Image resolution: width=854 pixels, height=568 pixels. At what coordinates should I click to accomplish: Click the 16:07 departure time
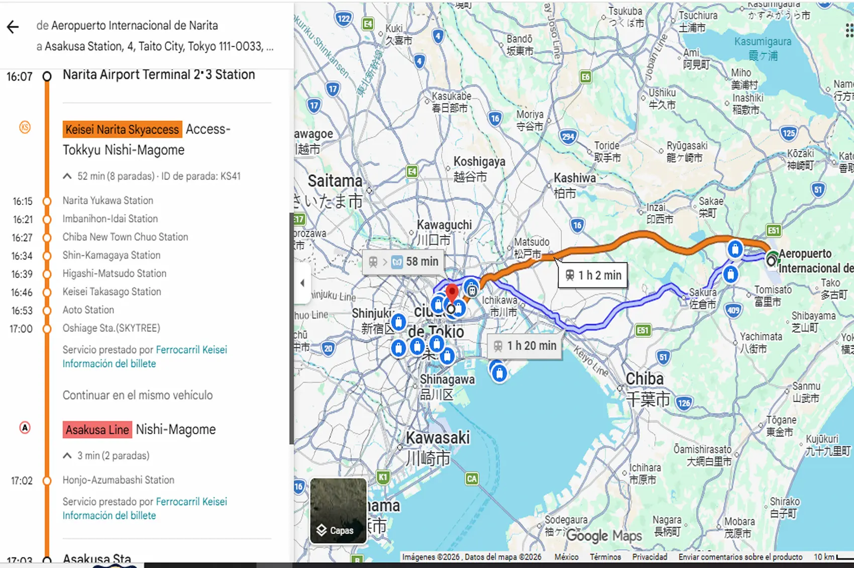20,77
